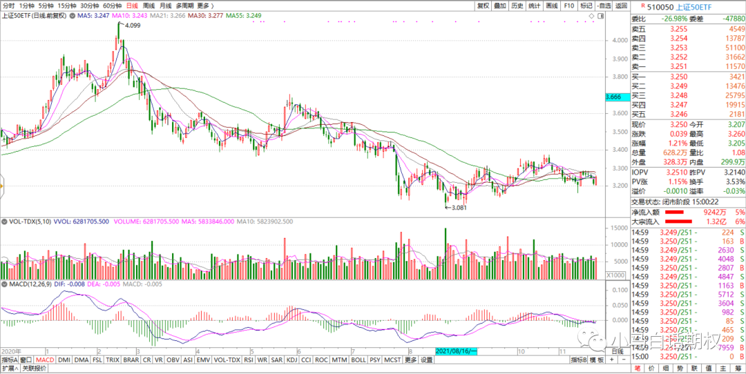Click the red R marker beside 510050
Image resolution: width=746 pixels, height=374 pixels.
pos(634,6)
